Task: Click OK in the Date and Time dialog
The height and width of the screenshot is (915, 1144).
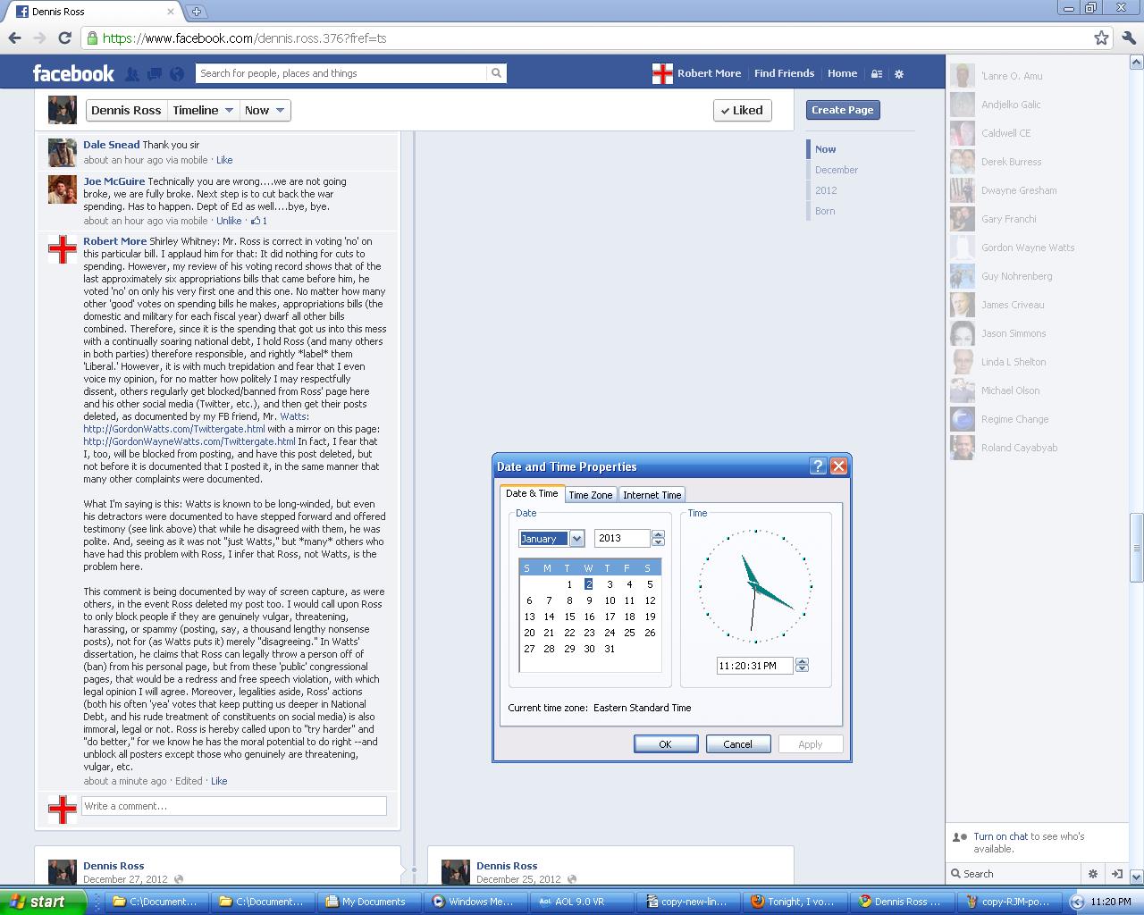Action: pyautogui.click(x=666, y=744)
